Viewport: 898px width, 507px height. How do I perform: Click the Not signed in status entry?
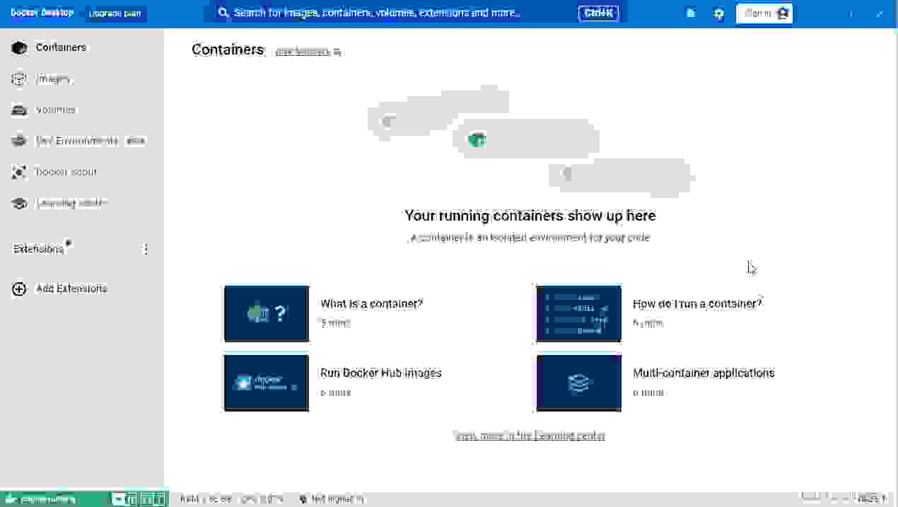point(332,499)
